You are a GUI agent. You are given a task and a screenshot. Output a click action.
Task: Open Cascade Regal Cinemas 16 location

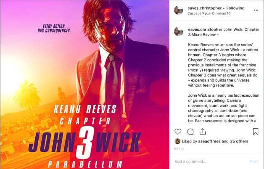(x=209, y=13)
